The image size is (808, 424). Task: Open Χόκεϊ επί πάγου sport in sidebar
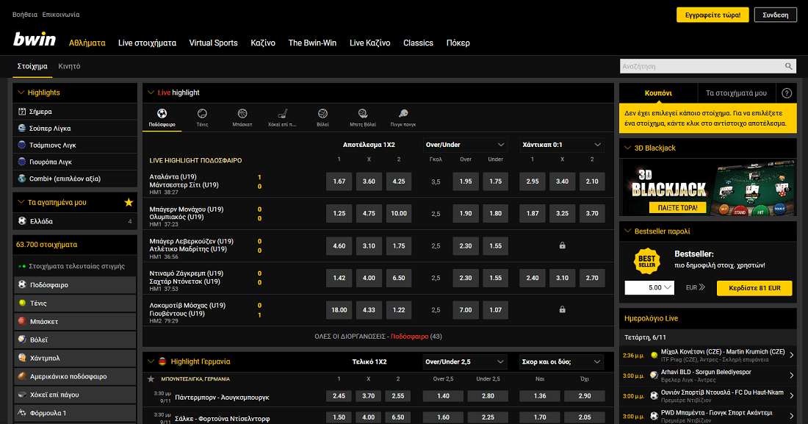point(75,395)
